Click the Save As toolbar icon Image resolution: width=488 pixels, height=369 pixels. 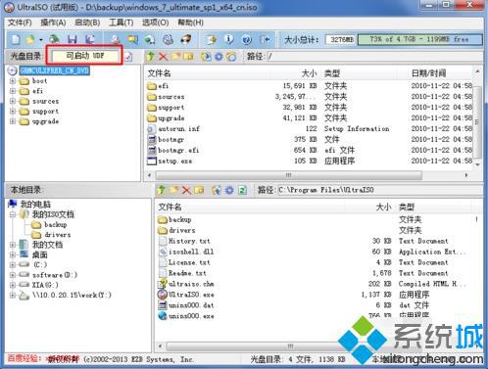click(90, 39)
